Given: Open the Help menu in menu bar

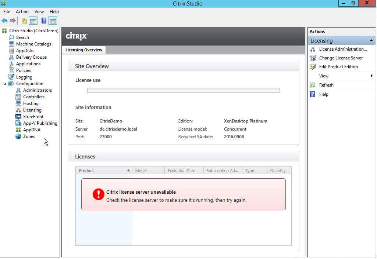Looking at the screenshot, I should click(54, 12).
